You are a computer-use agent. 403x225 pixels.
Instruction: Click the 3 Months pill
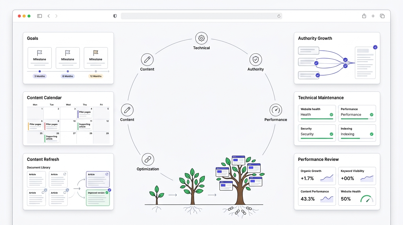[40, 76]
